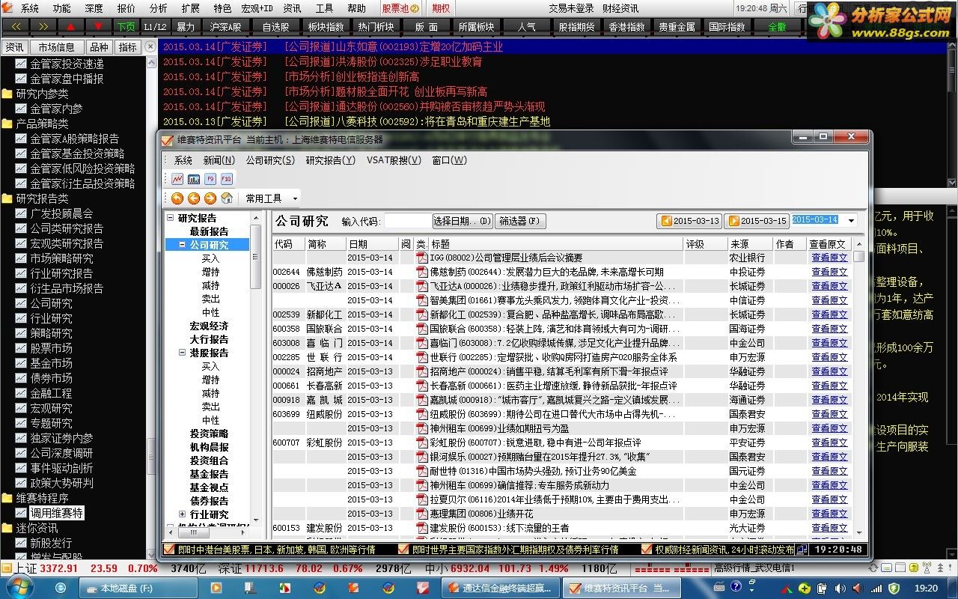Click 自选股 button in top bar
958x599 pixels.
pos(275,26)
